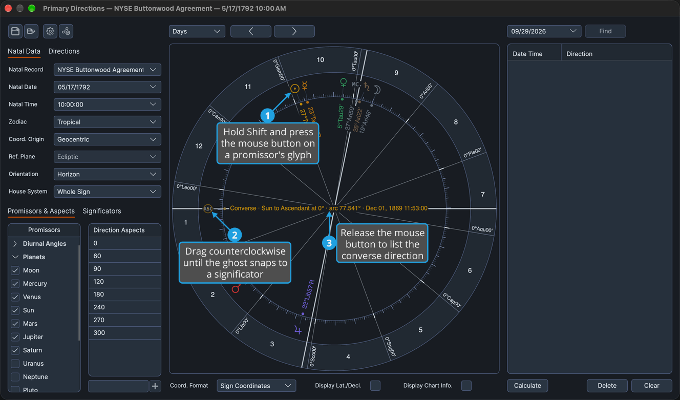Select the Mercury glyph on the chart

point(305,86)
